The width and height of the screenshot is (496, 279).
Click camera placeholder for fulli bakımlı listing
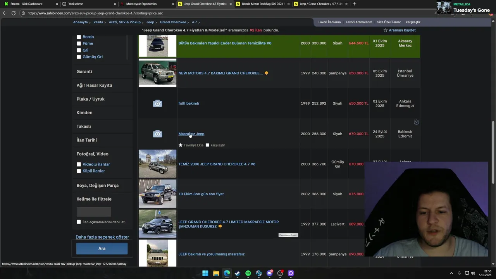[x=157, y=103]
